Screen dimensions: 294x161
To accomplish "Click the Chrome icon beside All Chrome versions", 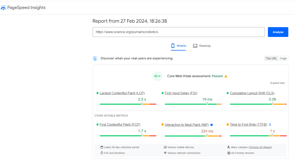I will point(229,153).
